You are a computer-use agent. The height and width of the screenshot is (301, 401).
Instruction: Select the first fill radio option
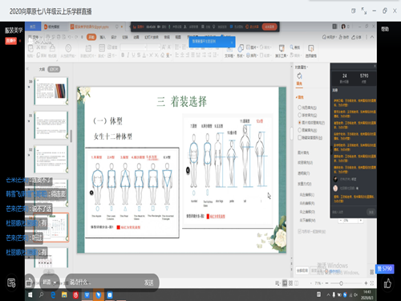pos(300,108)
